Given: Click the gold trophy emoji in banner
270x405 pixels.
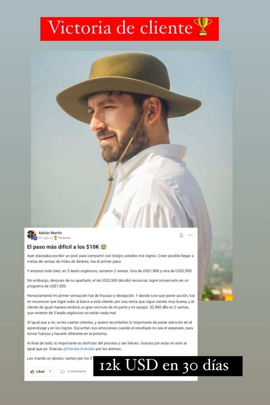Looking at the screenshot, I should tap(203, 27).
